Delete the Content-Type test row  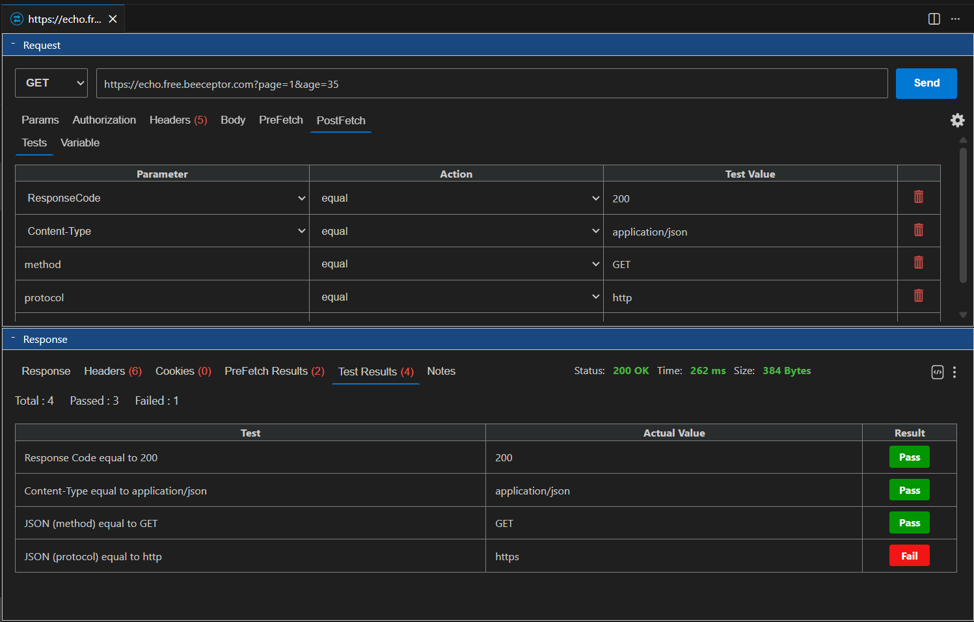918,230
